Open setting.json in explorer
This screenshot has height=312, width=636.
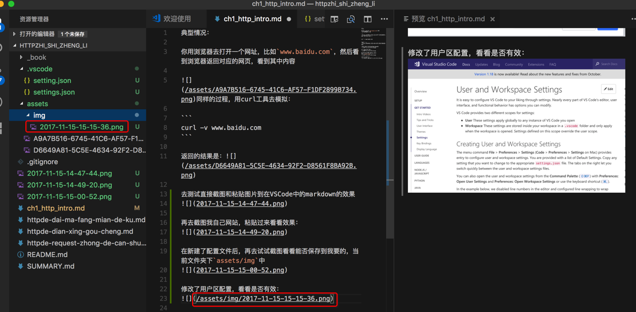pos(52,80)
